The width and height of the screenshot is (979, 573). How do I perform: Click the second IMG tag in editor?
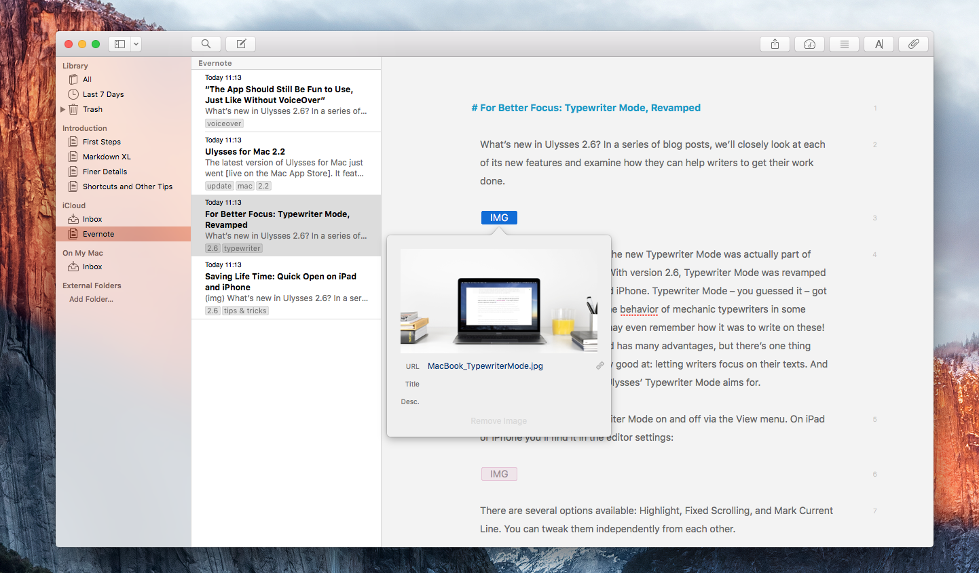pyautogui.click(x=499, y=474)
